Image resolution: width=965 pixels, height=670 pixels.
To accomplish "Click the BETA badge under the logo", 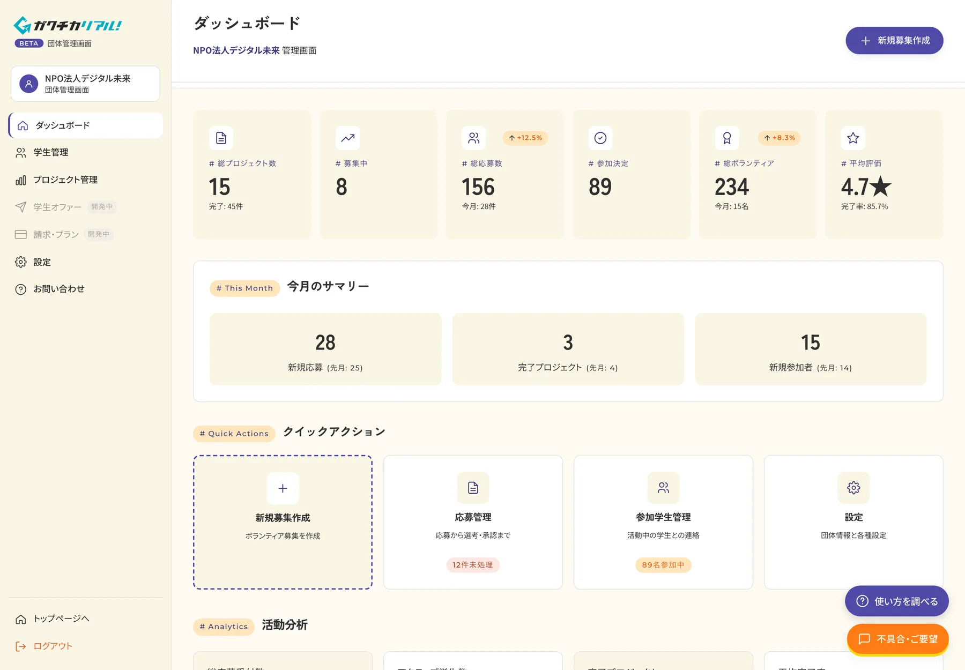I will [x=29, y=43].
